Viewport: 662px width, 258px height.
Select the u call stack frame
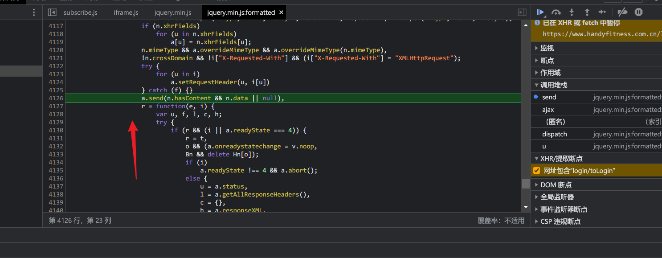597,146
